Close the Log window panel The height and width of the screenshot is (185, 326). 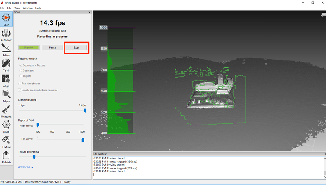324,154
